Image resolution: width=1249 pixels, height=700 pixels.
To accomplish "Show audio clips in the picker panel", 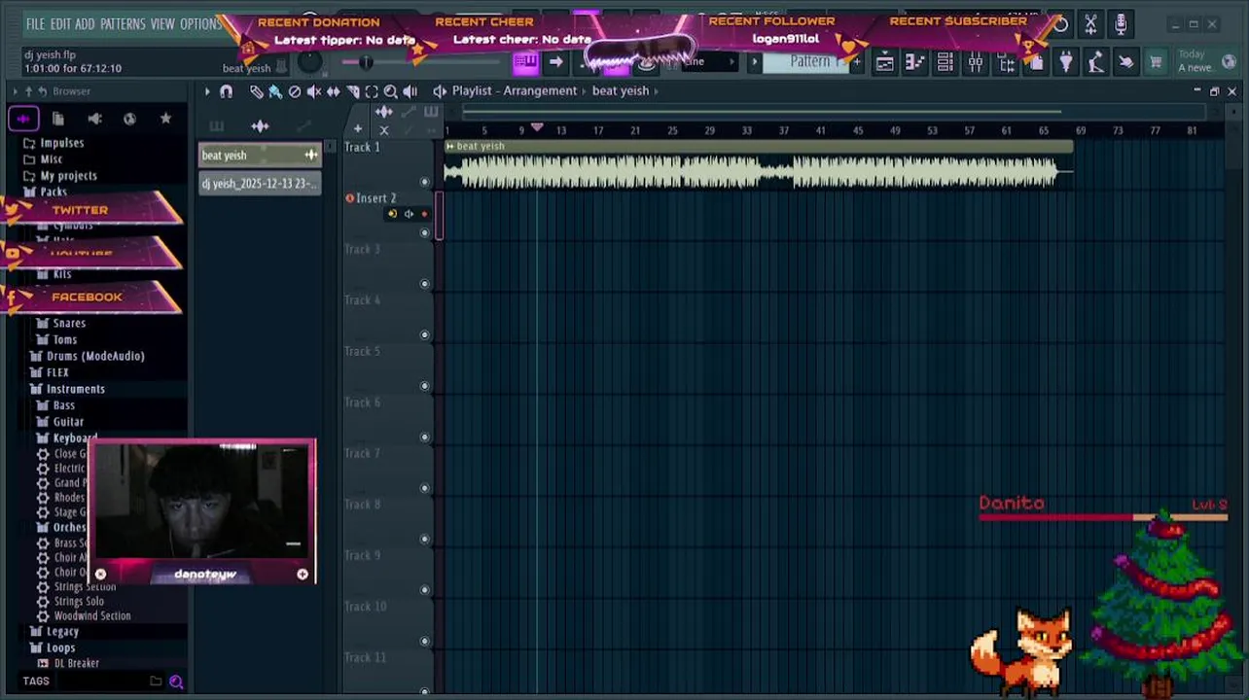I will (x=260, y=126).
